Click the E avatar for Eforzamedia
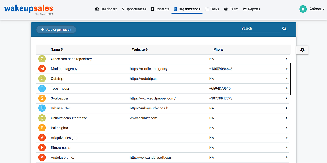327x163 pixels. pyautogui.click(x=42, y=148)
